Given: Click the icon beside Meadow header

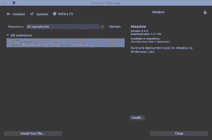Looking at the screenshot, I should (x=205, y=12).
